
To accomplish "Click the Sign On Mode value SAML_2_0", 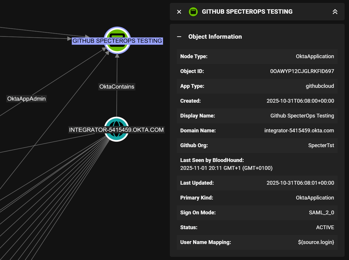I will pyautogui.click(x=321, y=213).
